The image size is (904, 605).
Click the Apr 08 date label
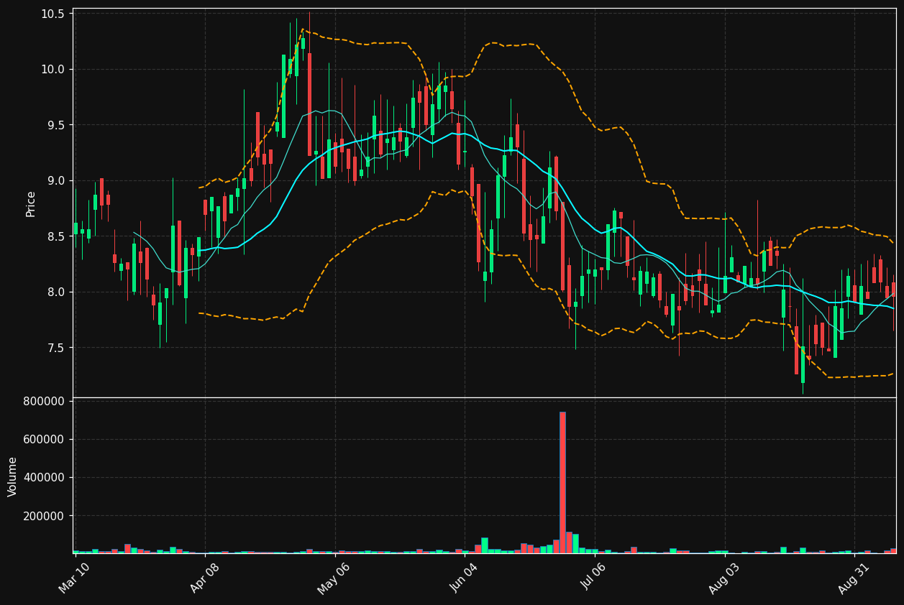(x=204, y=578)
